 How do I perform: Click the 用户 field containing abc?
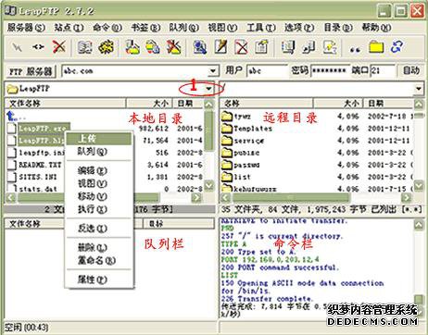point(268,71)
